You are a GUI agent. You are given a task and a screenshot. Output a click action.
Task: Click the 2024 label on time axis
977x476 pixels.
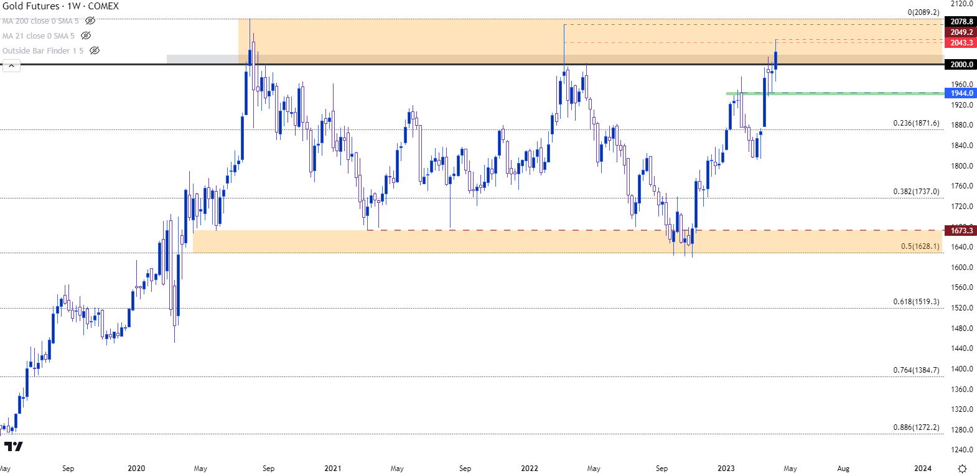pos(923,469)
